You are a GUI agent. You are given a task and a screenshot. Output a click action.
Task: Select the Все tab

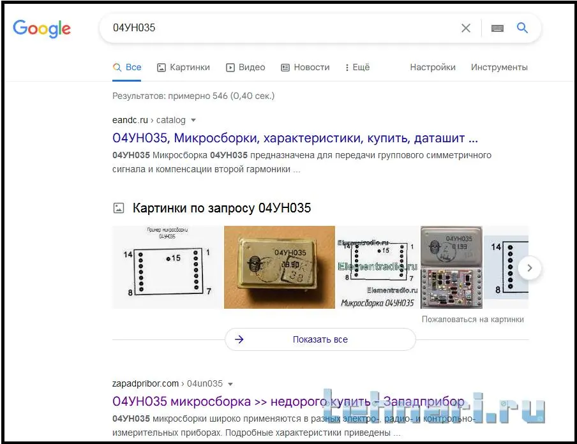(127, 68)
